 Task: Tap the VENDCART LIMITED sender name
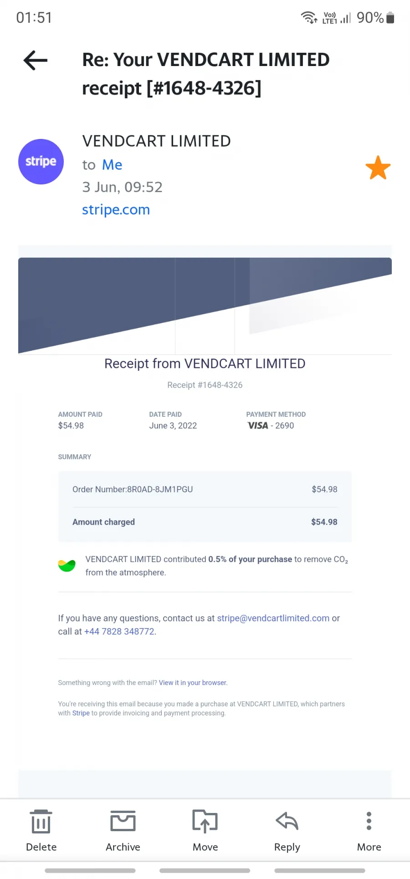pyautogui.click(x=156, y=141)
